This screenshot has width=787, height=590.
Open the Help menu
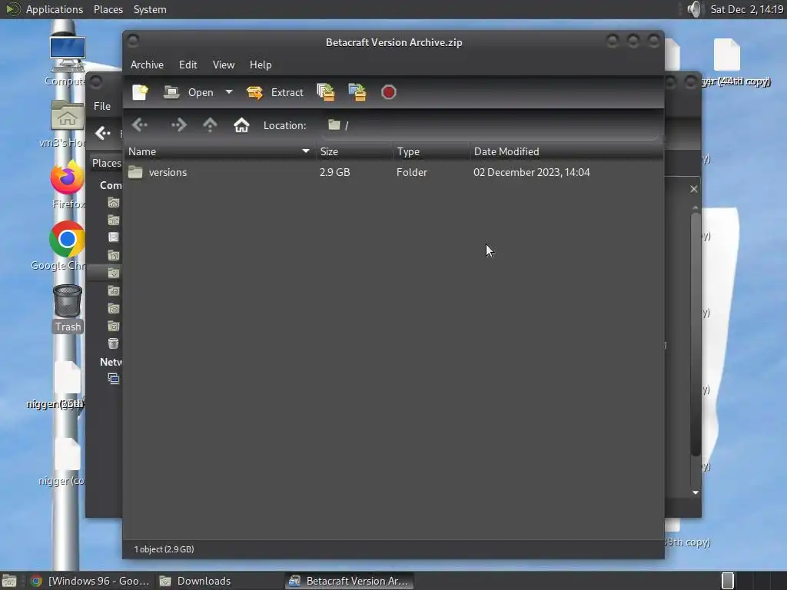pos(261,65)
